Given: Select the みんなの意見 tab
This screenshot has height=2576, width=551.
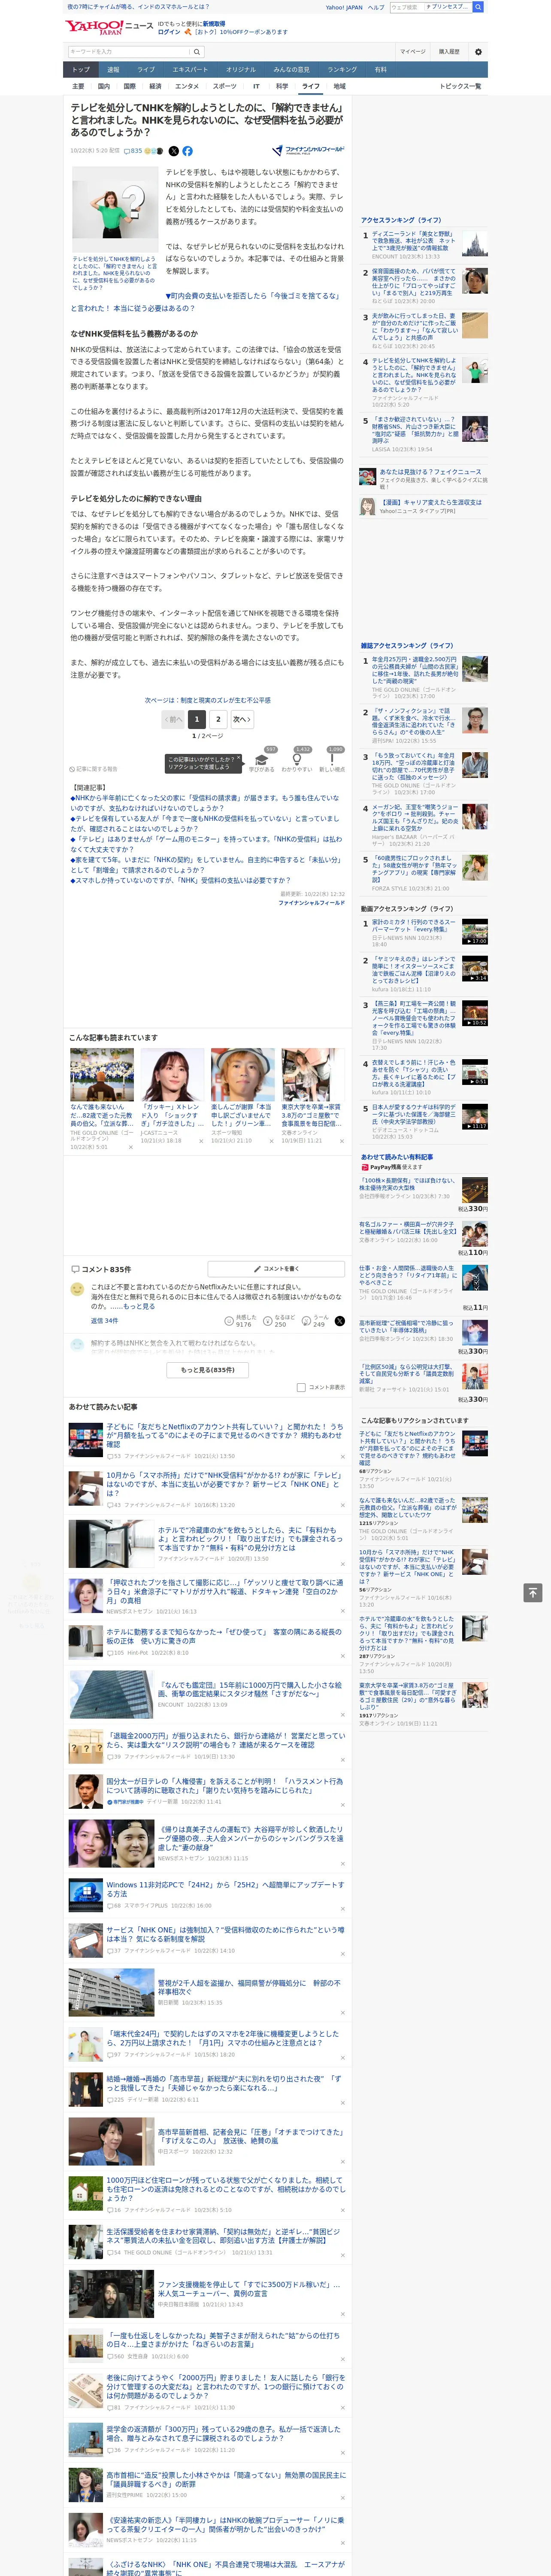Looking at the screenshot, I should (291, 70).
